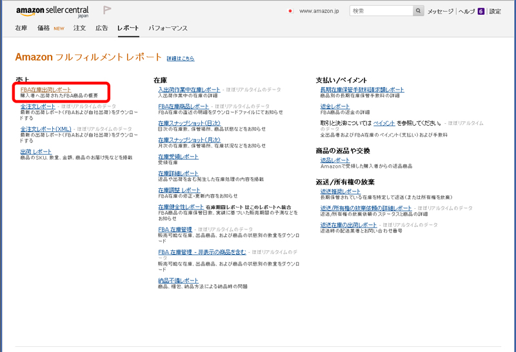Click the help notification badge showing 6
The width and height of the screenshot is (516, 352).
click(481, 11)
